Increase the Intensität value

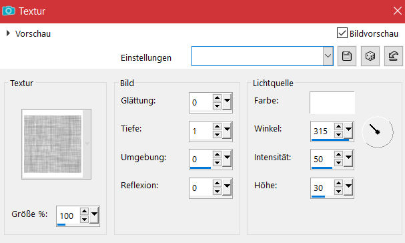338,155
